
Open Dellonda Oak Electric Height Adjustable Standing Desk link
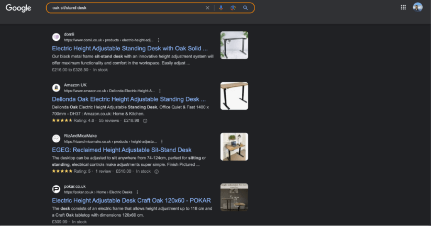coord(129,99)
